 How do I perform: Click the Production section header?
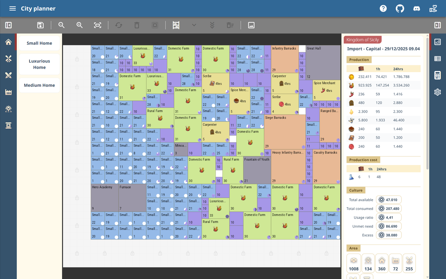coord(359,60)
